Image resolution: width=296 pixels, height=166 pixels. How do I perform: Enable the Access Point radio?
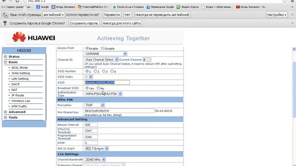click(87, 48)
